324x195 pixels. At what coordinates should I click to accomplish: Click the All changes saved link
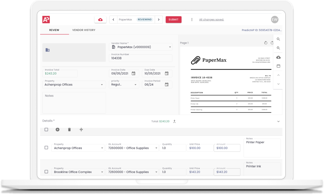(x=212, y=20)
